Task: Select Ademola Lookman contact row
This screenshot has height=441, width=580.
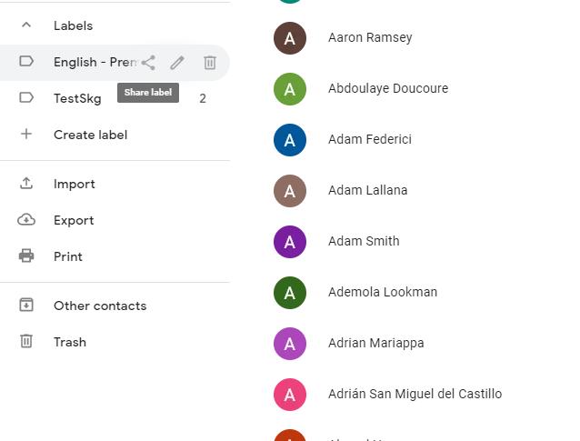Action: pyautogui.click(x=382, y=292)
